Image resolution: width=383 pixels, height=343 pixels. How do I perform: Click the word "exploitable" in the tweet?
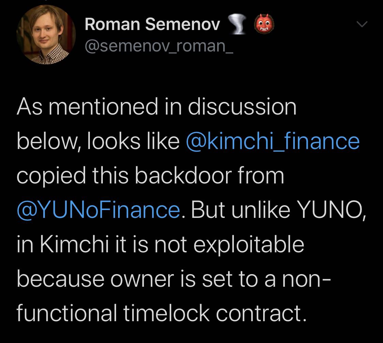pos(249,245)
